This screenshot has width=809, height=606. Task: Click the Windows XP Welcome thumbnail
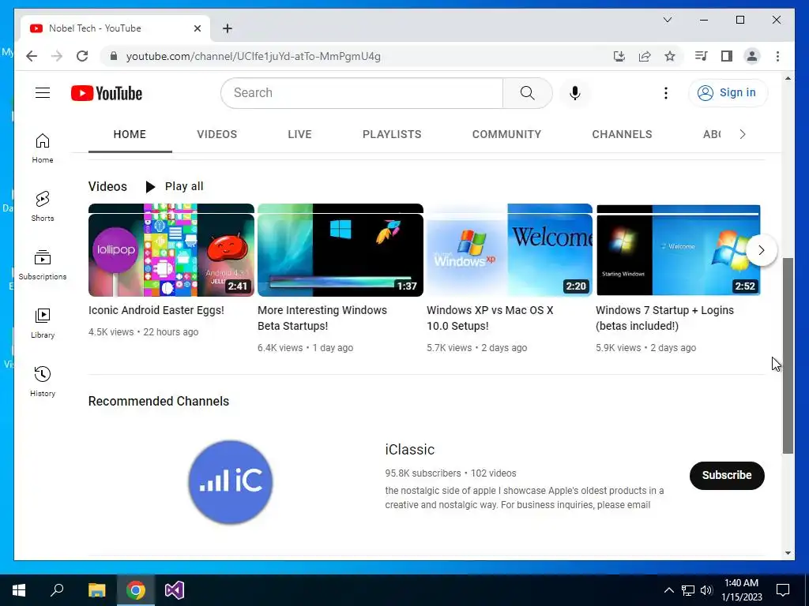click(510, 250)
